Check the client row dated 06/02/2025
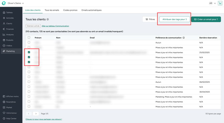This screenshot has height=123, width=224. click(x=29, y=82)
